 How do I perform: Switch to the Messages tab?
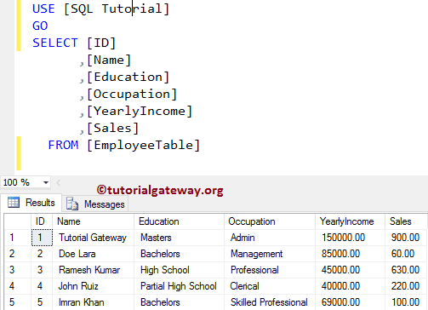pyautogui.click(x=95, y=204)
